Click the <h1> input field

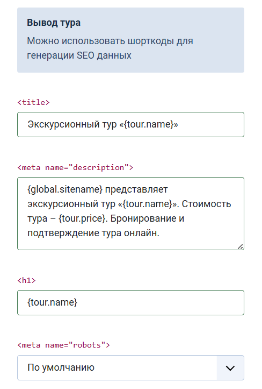click(x=130, y=303)
